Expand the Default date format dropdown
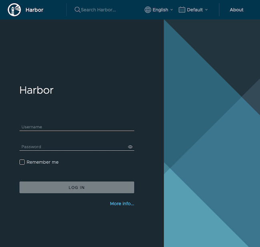Image resolution: width=260 pixels, height=247 pixels. click(195, 10)
